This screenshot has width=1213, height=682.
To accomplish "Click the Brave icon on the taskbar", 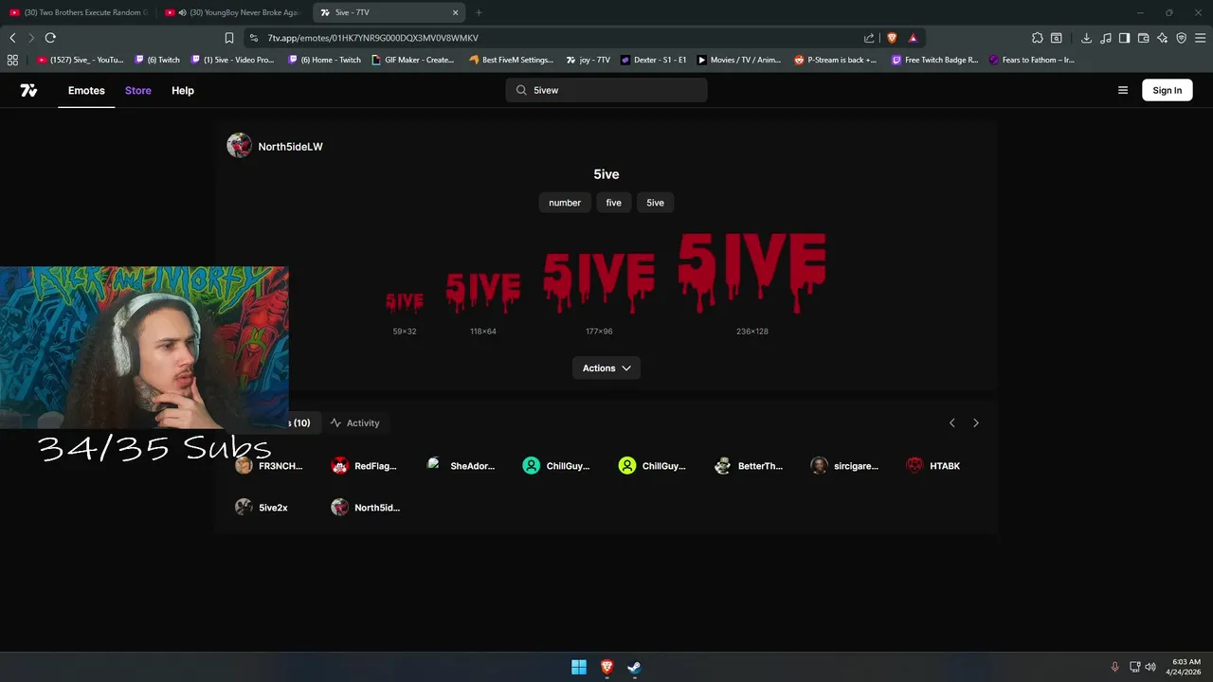I will [606, 667].
